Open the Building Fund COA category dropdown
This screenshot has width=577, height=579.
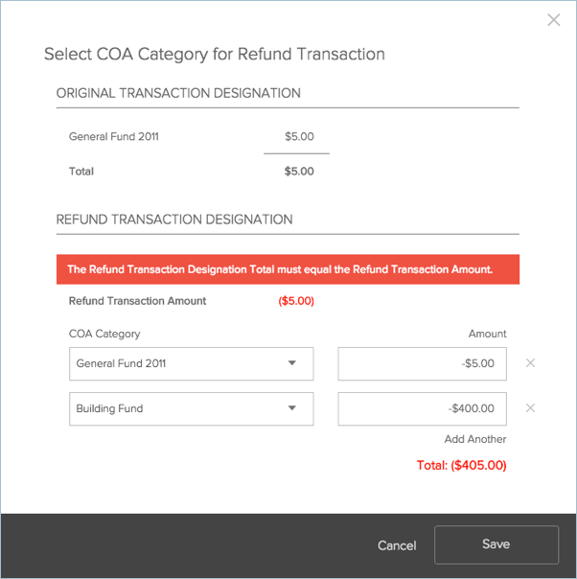(191, 408)
